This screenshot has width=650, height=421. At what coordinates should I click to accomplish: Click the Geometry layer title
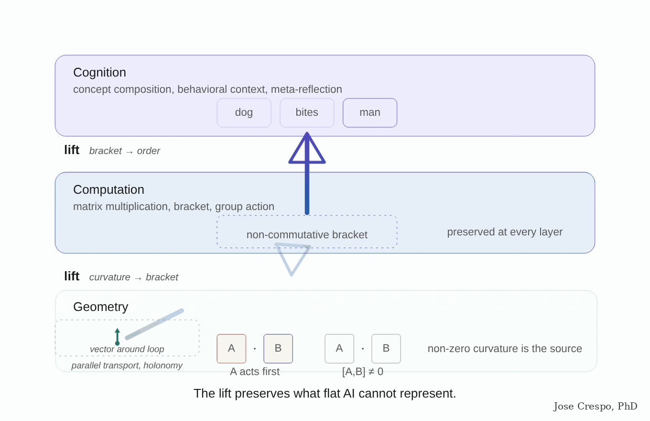[100, 307]
